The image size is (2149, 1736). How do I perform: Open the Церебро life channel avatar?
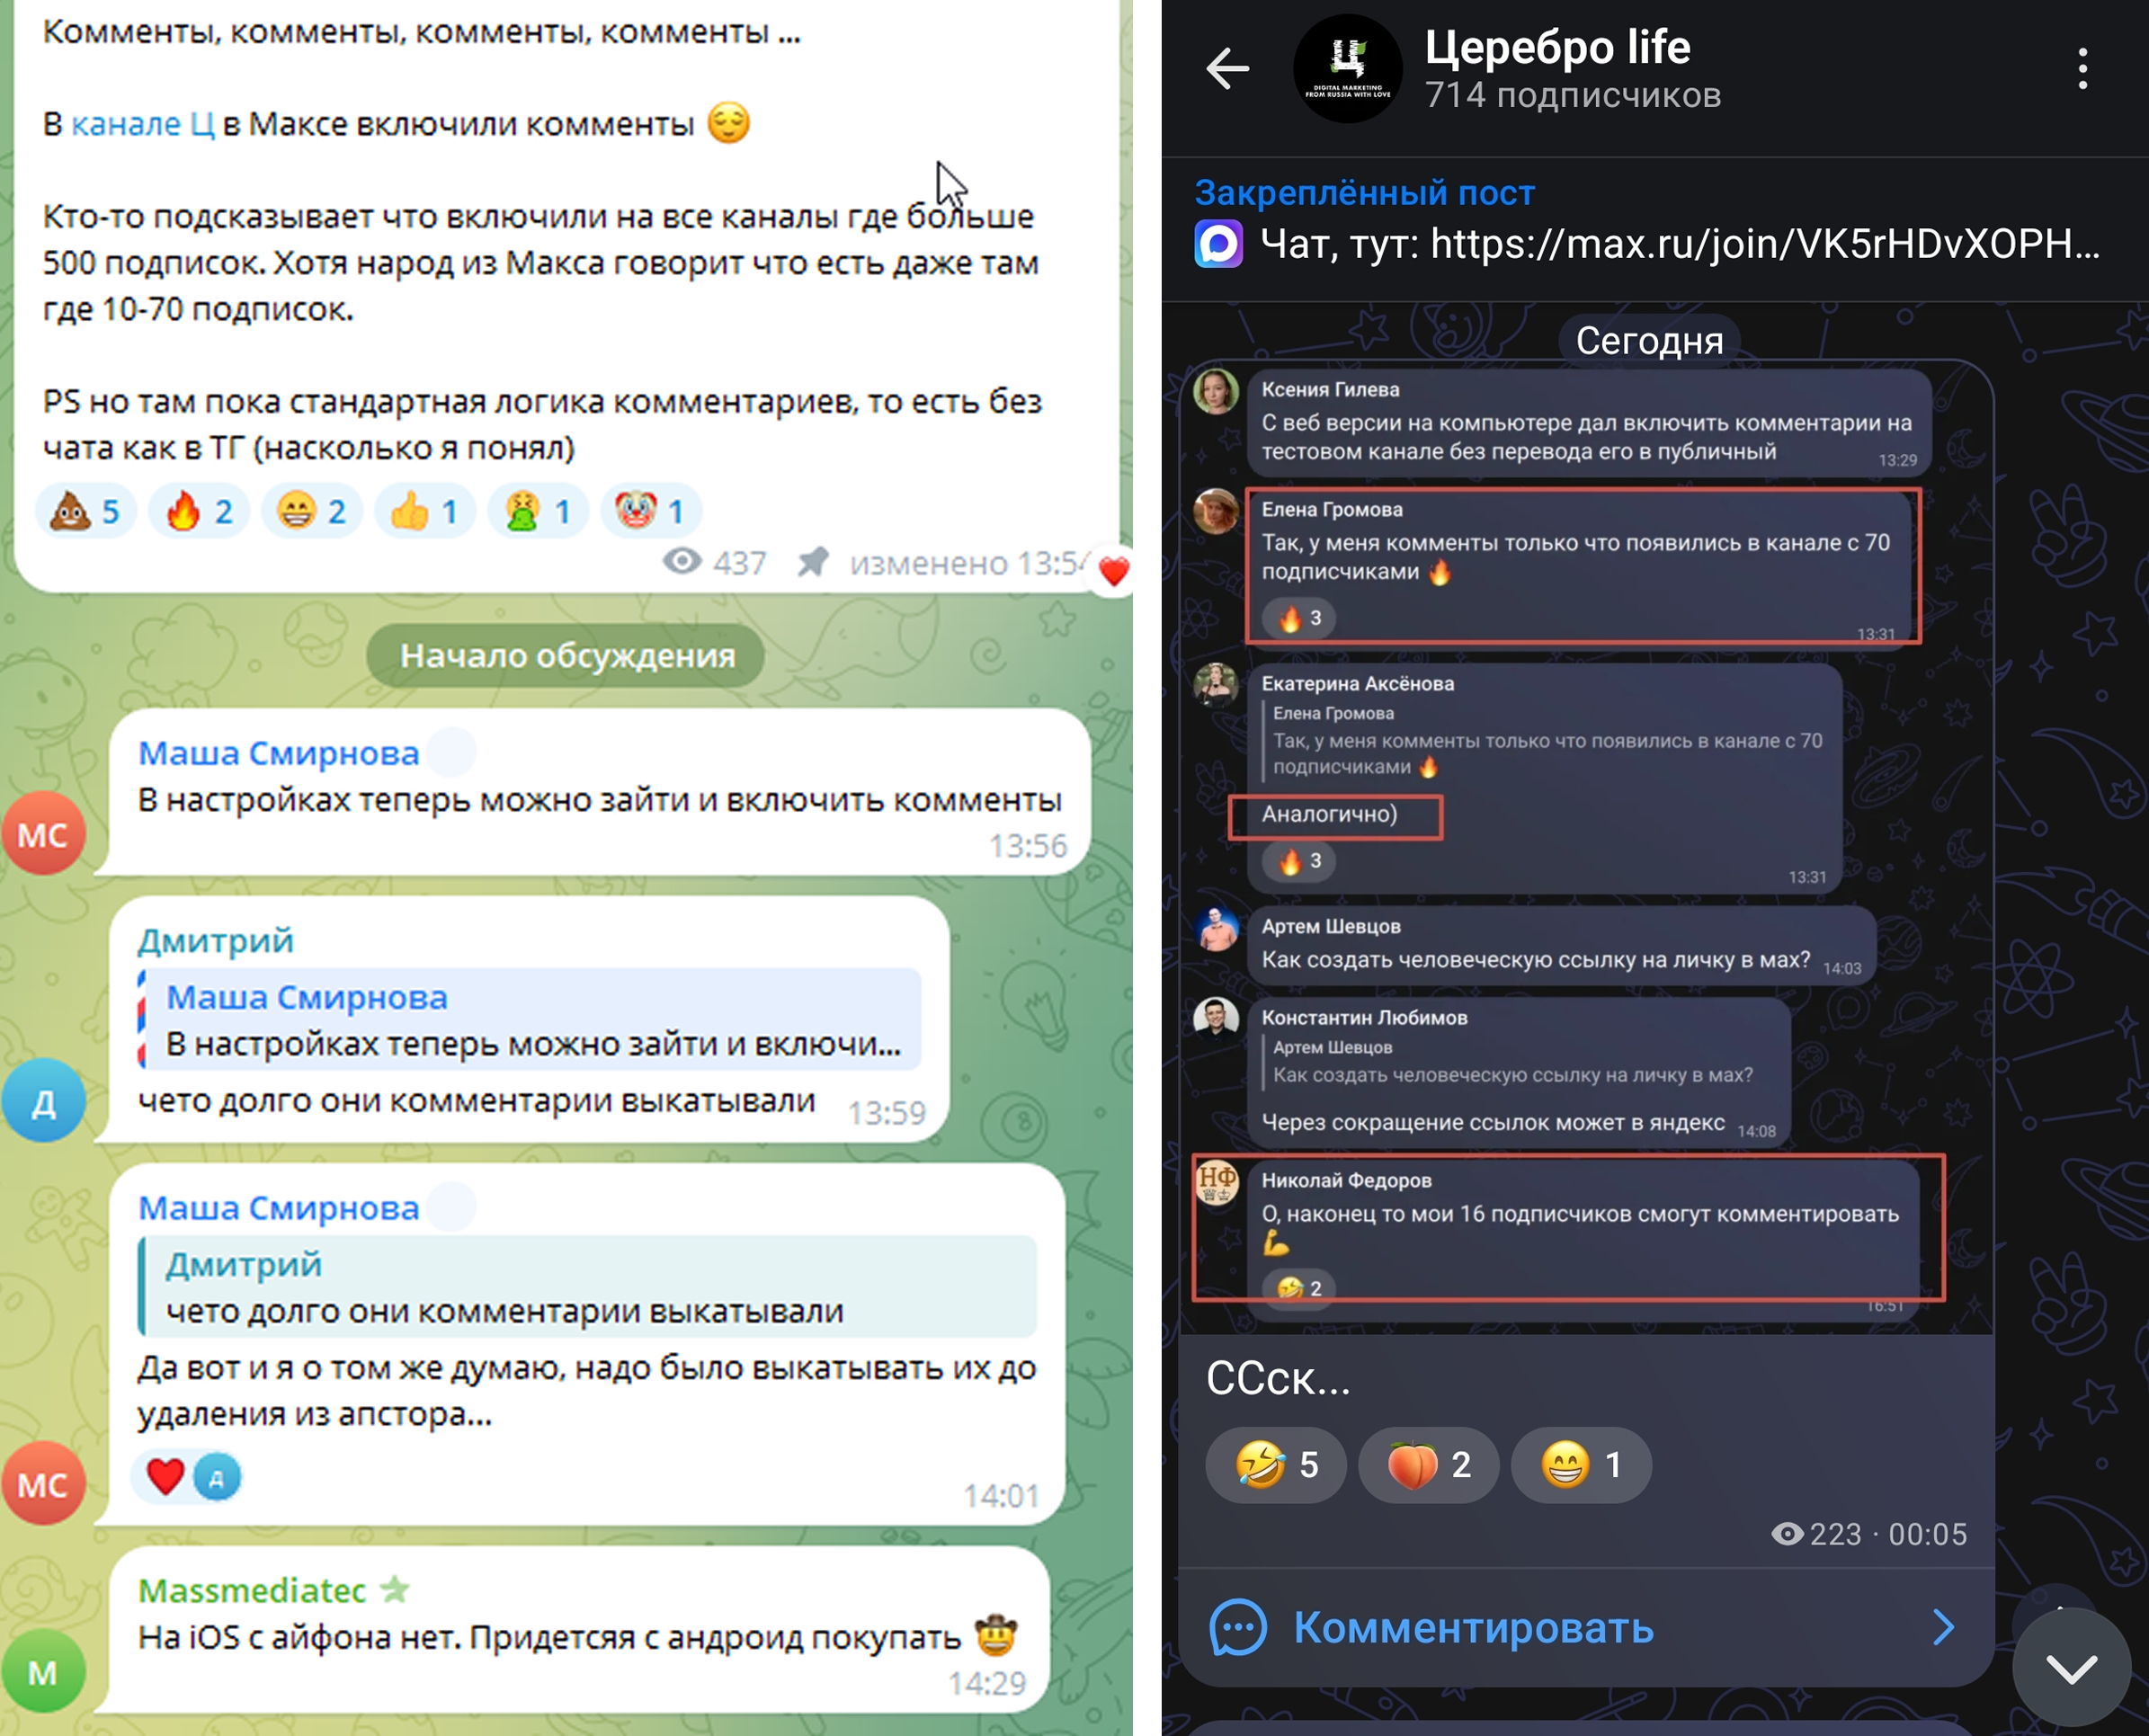(x=1347, y=69)
